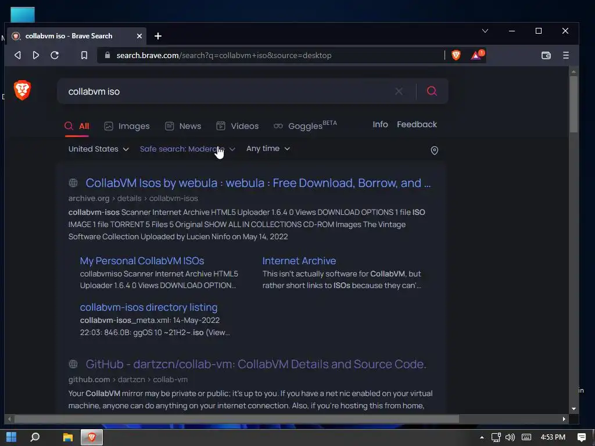Click the scroll right arrow
Screen dimensions: 595x446
564,419
